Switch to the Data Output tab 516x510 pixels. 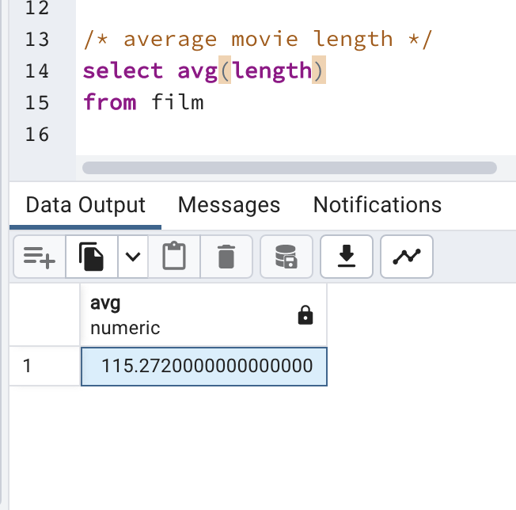pos(85,205)
